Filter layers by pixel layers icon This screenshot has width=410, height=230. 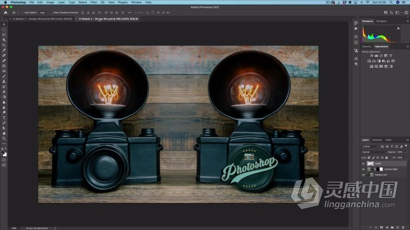click(x=382, y=147)
